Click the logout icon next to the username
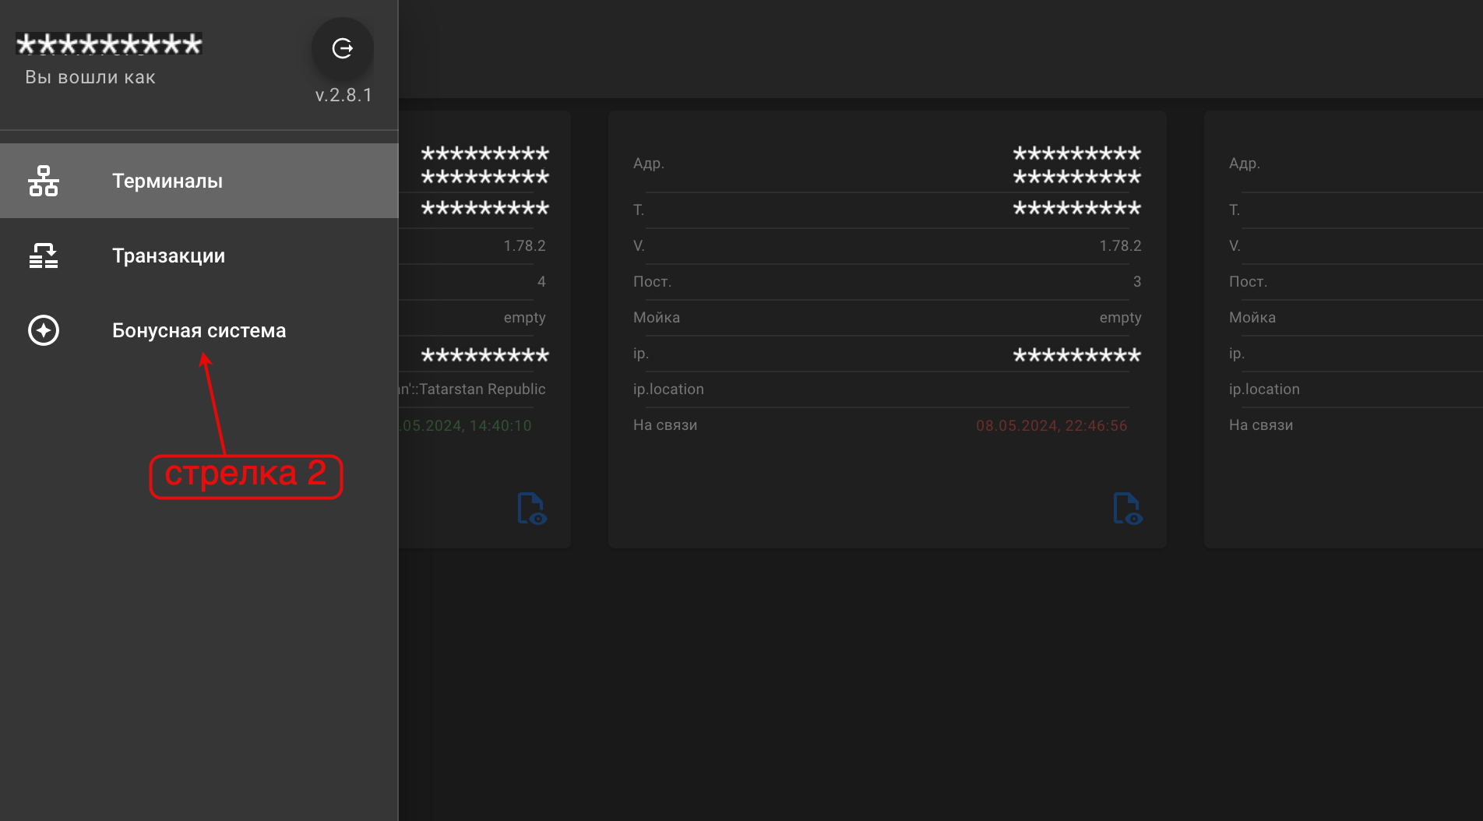The height and width of the screenshot is (821, 1483). click(x=343, y=48)
